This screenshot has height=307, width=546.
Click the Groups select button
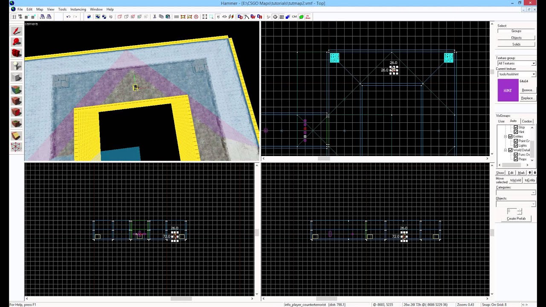(x=516, y=31)
